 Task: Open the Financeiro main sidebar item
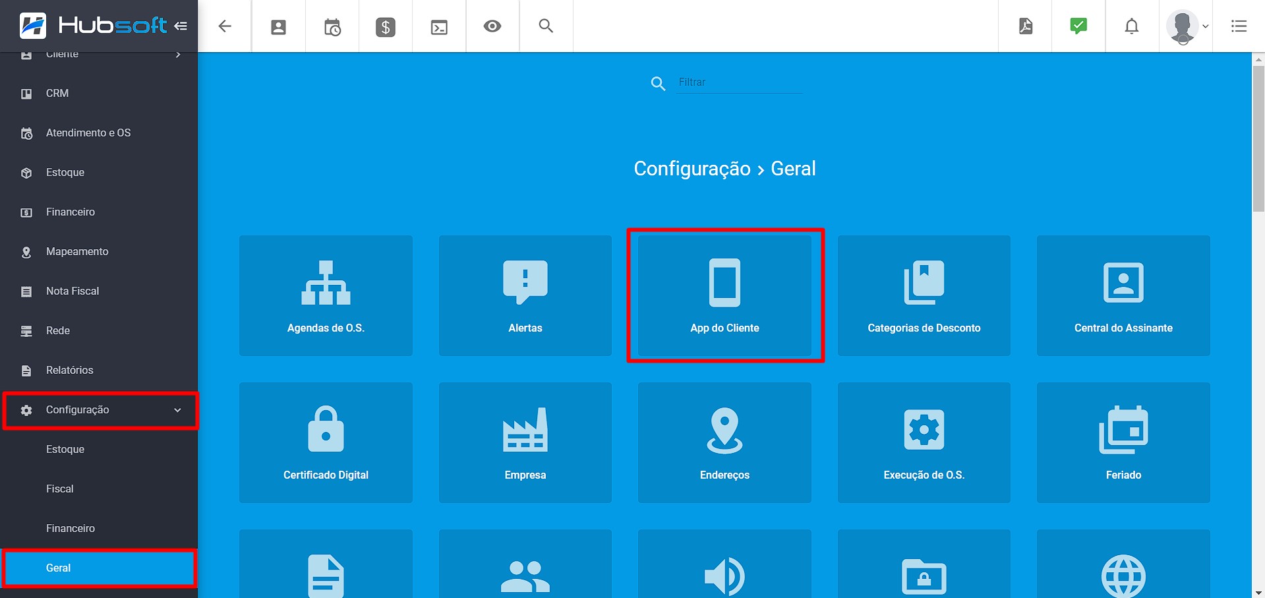(99, 212)
